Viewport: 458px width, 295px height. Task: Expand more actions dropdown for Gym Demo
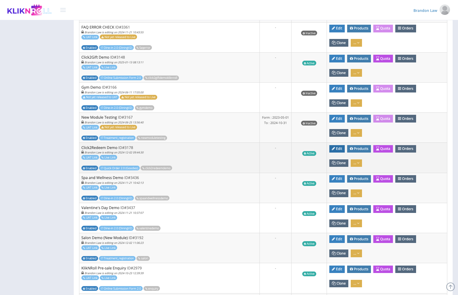click(x=356, y=103)
